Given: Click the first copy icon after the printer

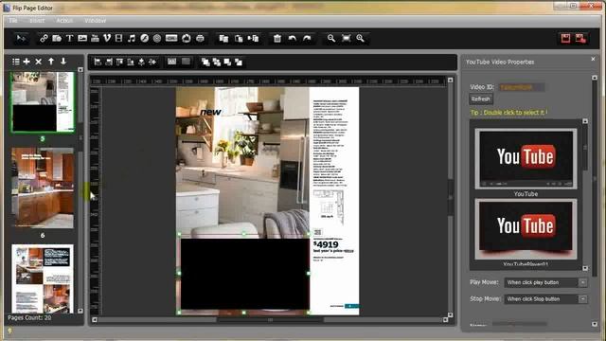Looking at the screenshot, I should coord(223,38).
